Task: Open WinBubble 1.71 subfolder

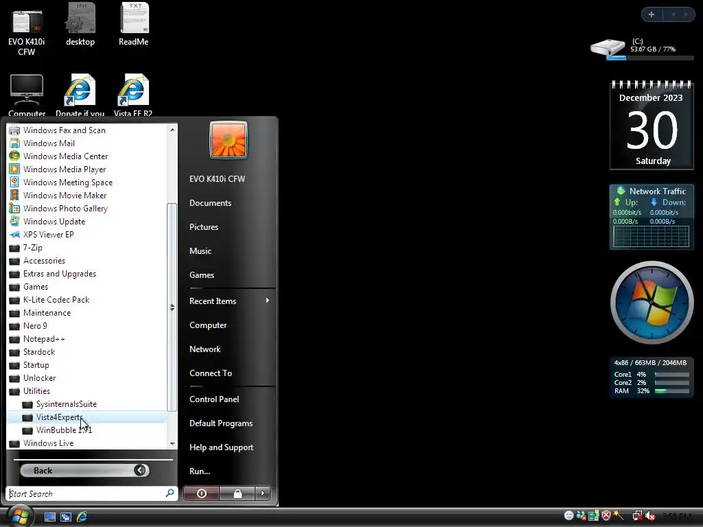Action: 87,430
